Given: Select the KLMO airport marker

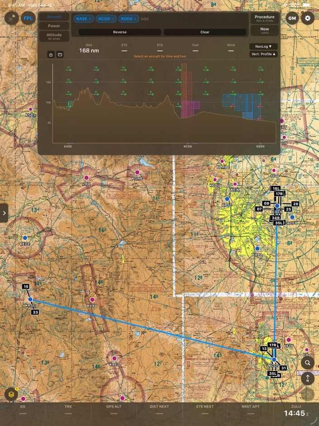Looking at the screenshot, I should point(222,161).
